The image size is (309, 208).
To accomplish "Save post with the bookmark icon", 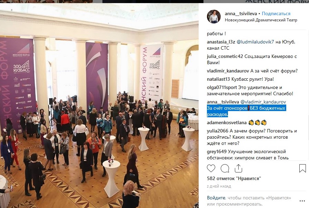I will [x=302, y=168].
